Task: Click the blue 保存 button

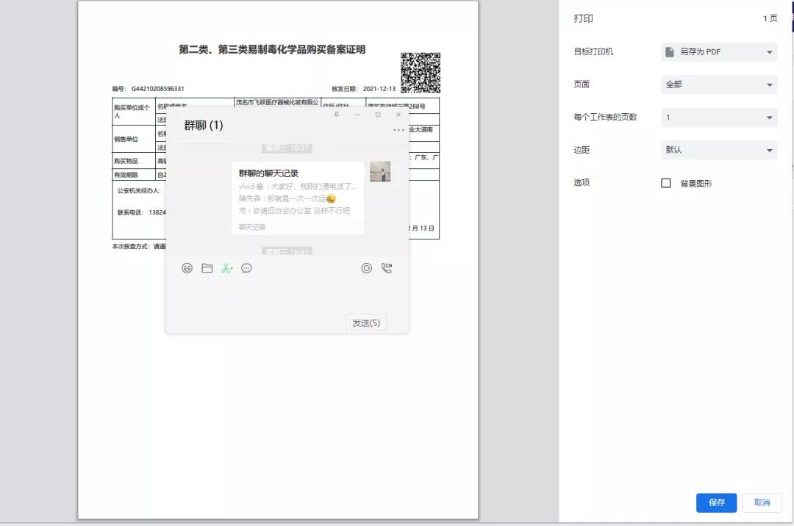Action: tap(716, 502)
